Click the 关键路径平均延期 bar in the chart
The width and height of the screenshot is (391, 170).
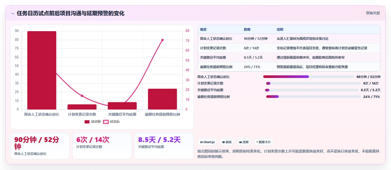(x=122, y=106)
